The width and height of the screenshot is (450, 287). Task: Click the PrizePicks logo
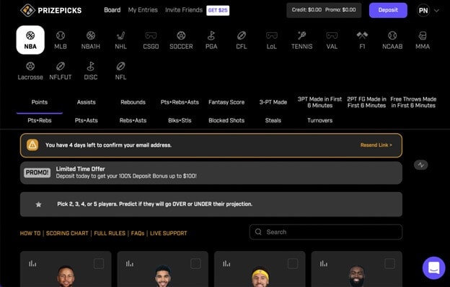(51, 10)
